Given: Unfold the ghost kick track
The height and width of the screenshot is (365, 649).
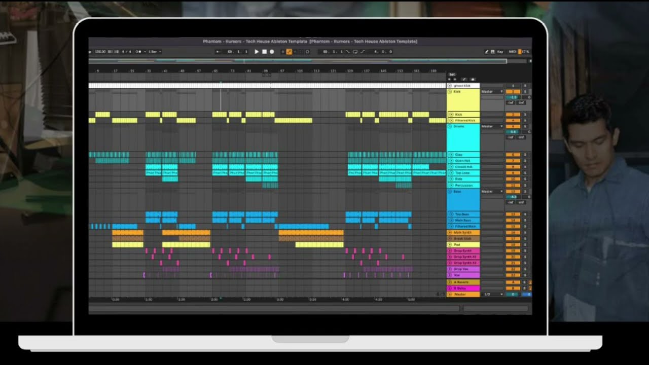Looking at the screenshot, I should (x=450, y=86).
